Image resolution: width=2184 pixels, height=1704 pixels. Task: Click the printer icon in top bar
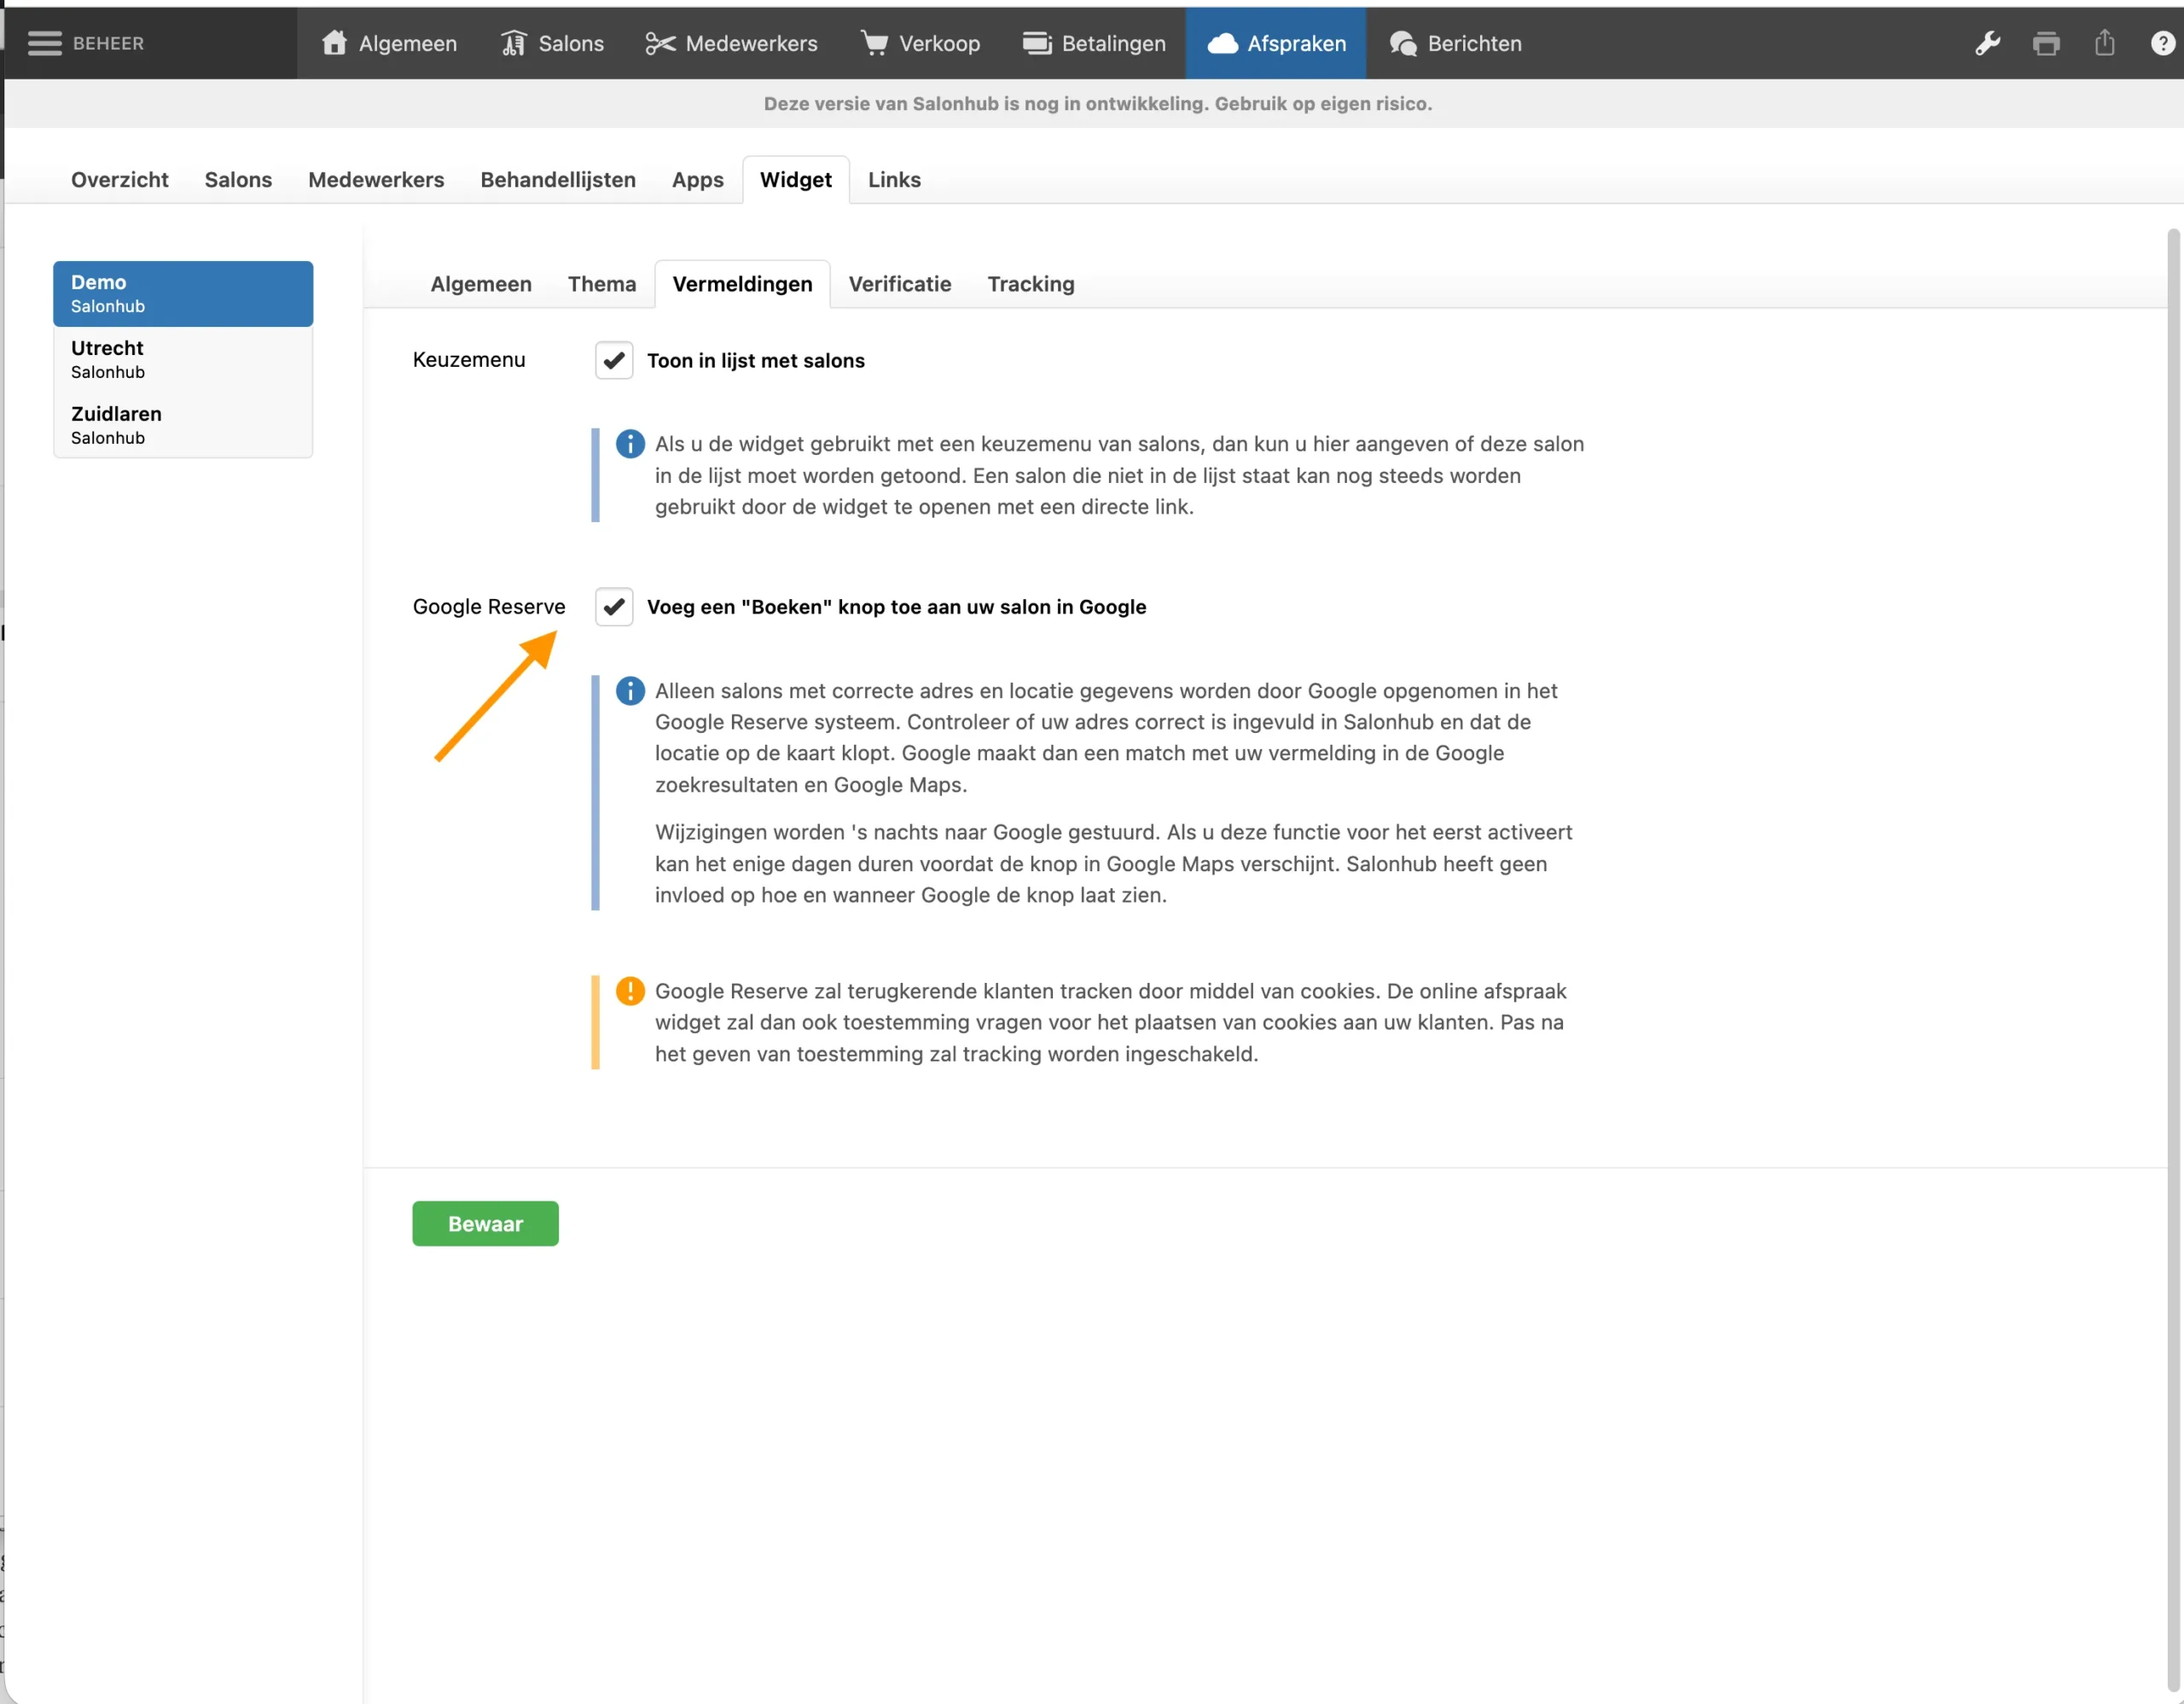pyautogui.click(x=2046, y=43)
